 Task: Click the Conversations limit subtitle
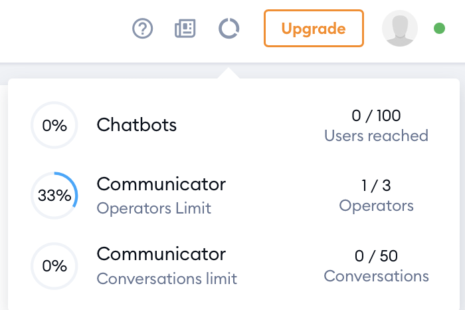point(167,279)
